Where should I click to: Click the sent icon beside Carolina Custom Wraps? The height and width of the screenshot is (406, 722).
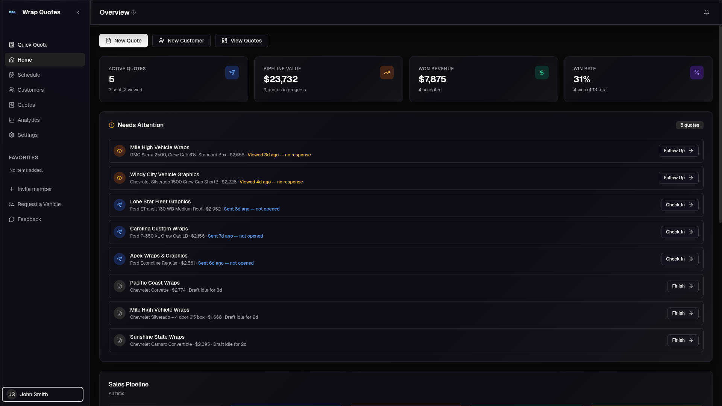coord(120,232)
